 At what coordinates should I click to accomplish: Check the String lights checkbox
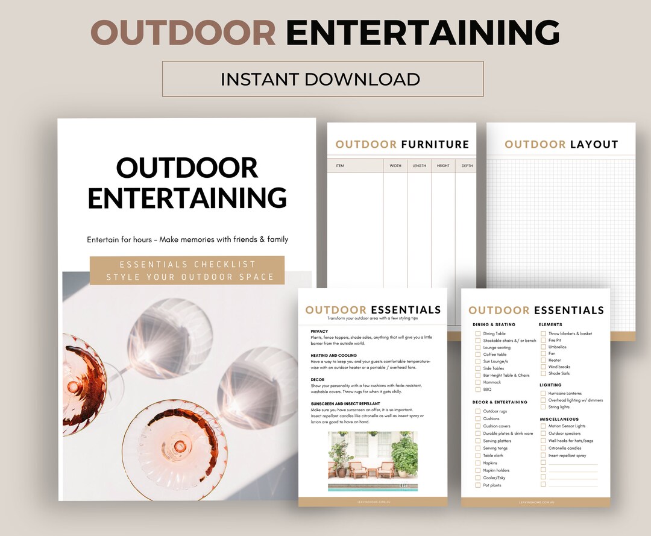pos(542,407)
